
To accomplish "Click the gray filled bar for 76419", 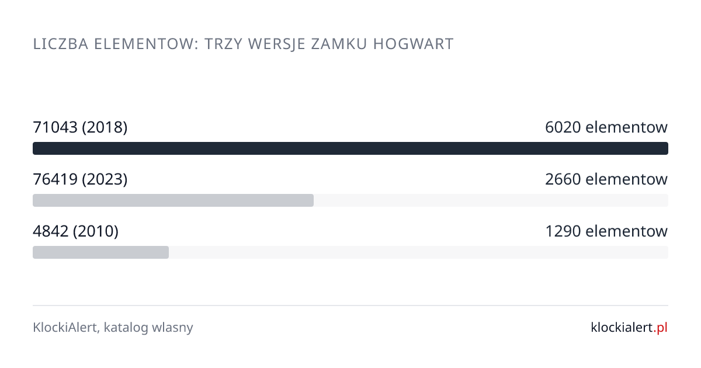I will pos(173,200).
